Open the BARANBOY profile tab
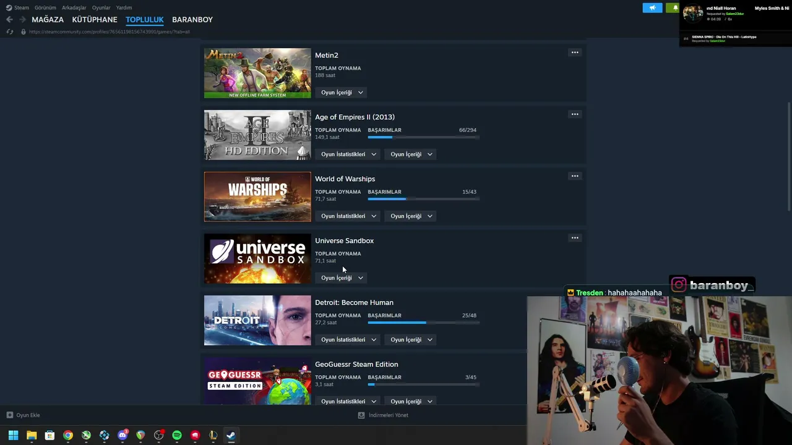 click(x=192, y=20)
